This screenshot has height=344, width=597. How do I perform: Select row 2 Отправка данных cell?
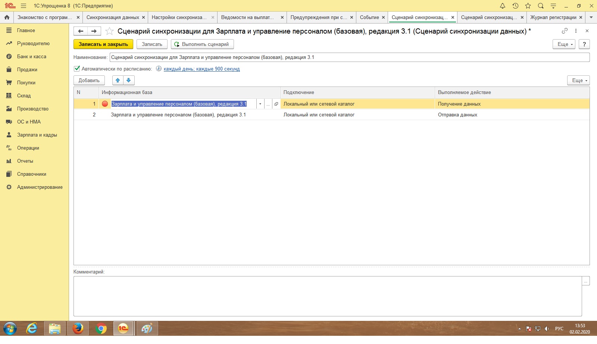512,115
